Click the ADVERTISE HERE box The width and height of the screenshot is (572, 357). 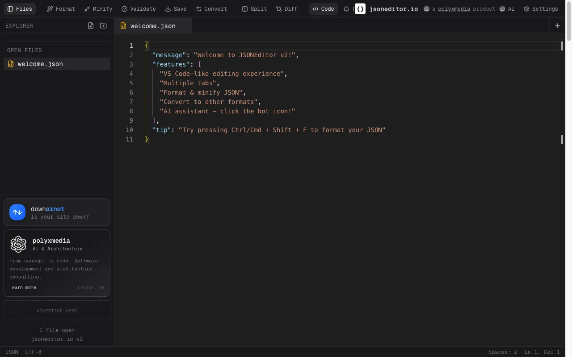57,310
